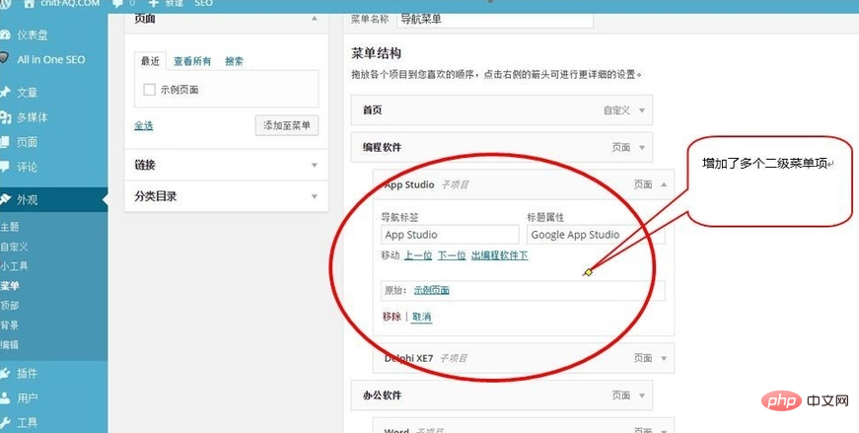Expand the 办公软件 menu item arrow
The width and height of the screenshot is (859, 433).
tap(642, 396)
